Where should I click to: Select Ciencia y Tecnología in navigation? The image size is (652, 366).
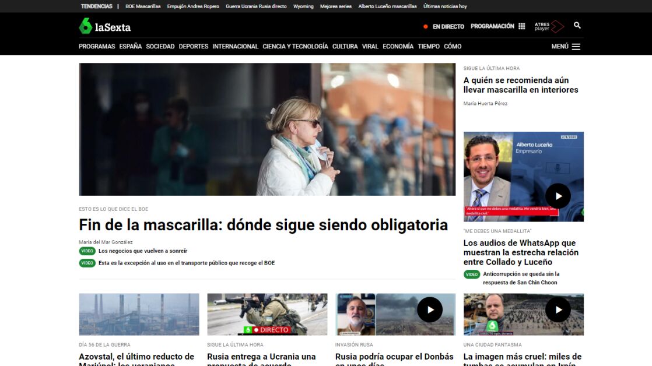click(x=295, y=47)
